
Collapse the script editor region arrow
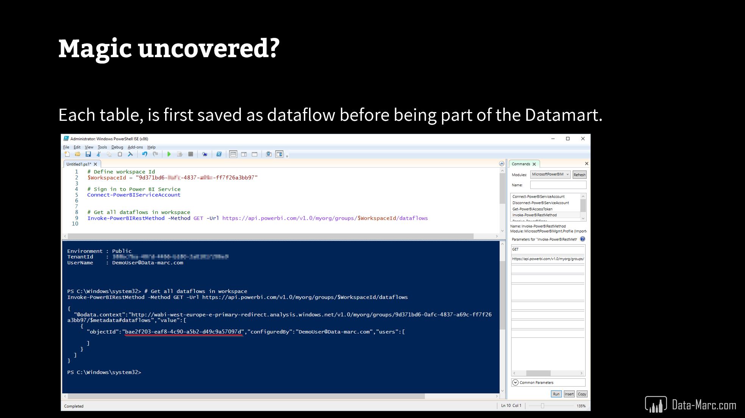[501, 163]
